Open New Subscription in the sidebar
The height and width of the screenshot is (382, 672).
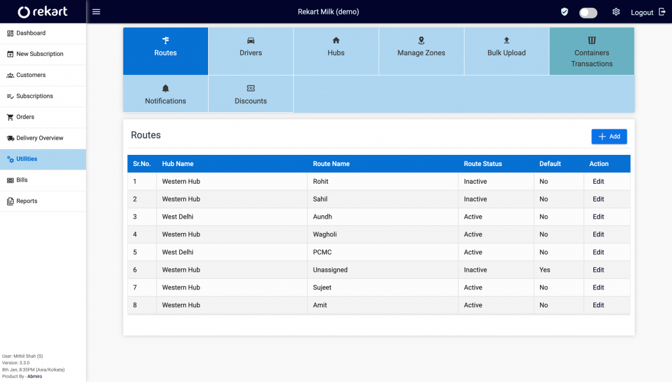coord(43,54)
